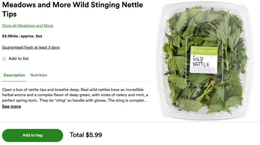Click the Meadows and More product title heading

click(72, 5)
